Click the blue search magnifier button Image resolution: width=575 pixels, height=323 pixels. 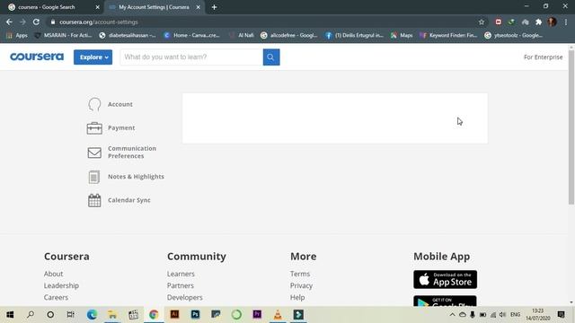coord(271,57)
